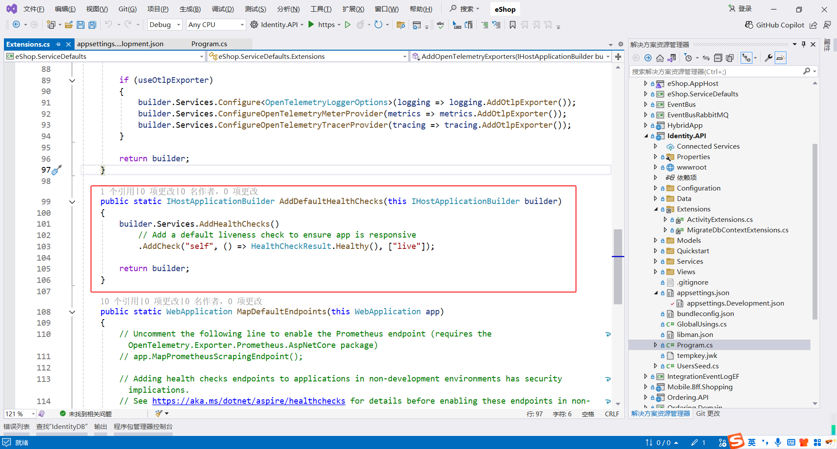Click the GitHub Copilot button
The width and height of the screenshot is (837, 449).
(775, 25)
